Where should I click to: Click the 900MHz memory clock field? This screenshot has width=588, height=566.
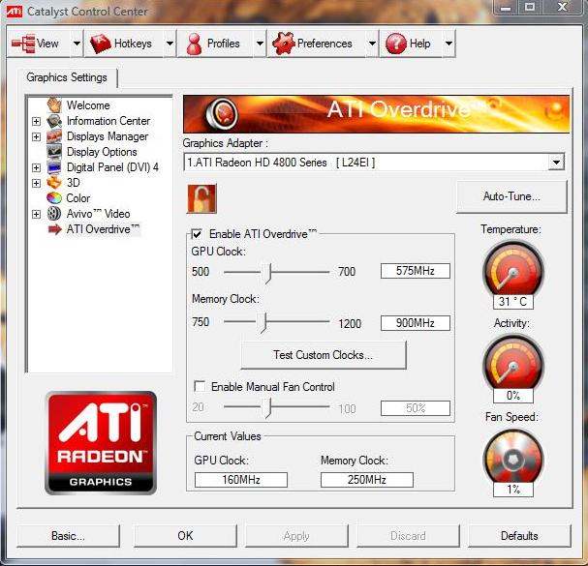[x=416, y=323]
